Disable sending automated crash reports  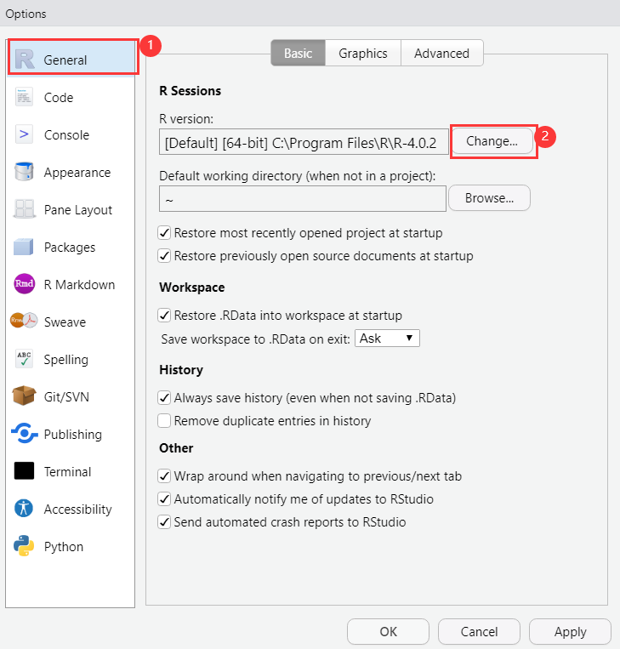click(x=164, y=522)
